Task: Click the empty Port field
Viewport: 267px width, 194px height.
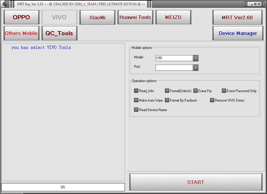Action: point(174,68)
